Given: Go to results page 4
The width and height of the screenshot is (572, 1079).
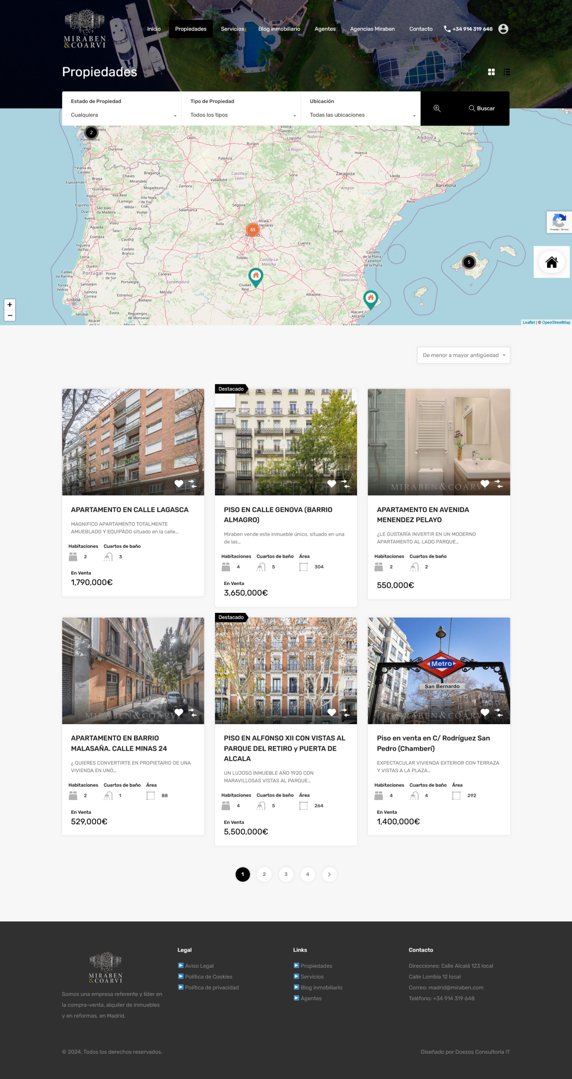Looking at the screenshot, I should pos(307,874).
